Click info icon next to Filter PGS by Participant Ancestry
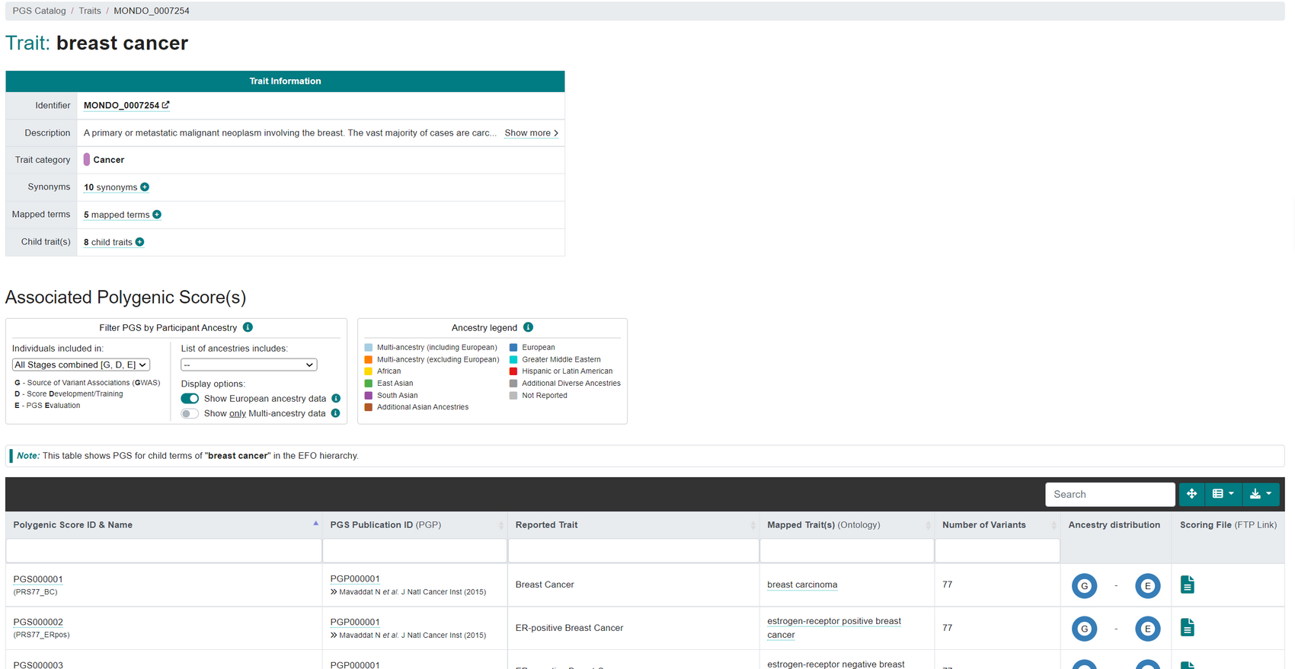 [248, 327]
